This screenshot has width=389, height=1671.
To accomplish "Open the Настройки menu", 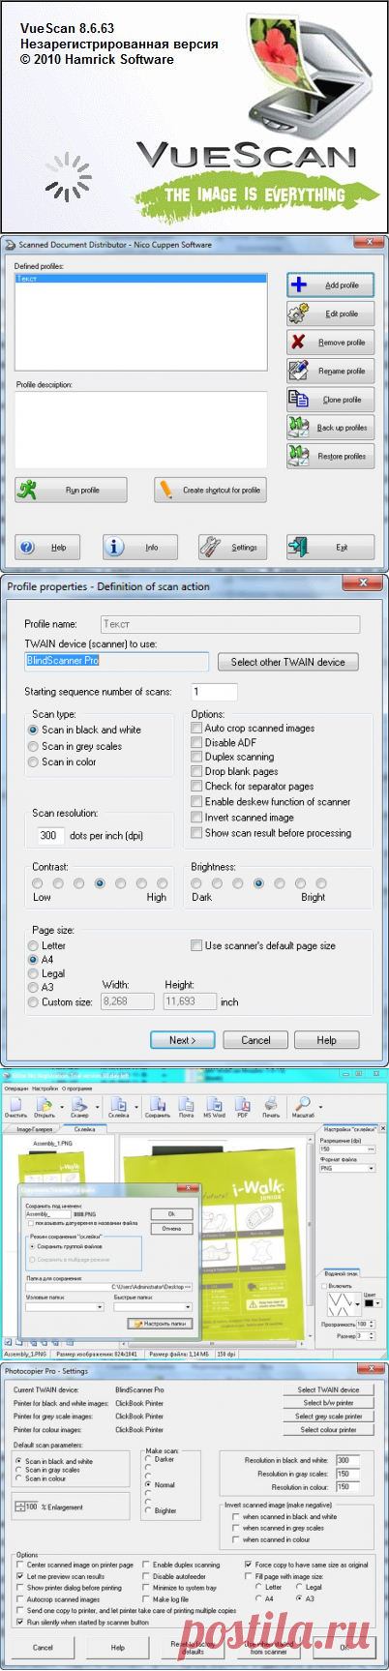I will [45, 1089].
